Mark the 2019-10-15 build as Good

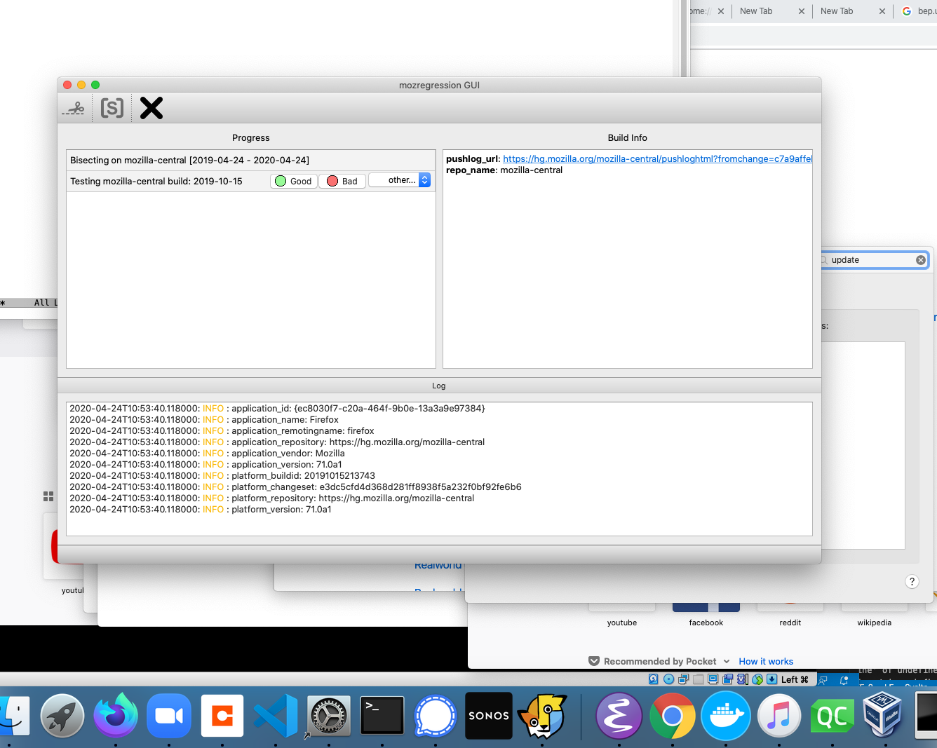point(293,181)
